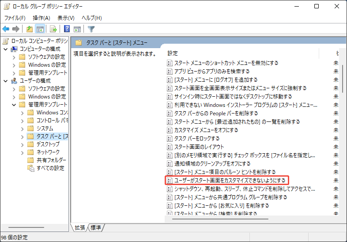The width and height of the screenshot is (347, 242).
Task: Select [スタート] メニューに [ログオフ] を追加する
Action: (216, 79)
